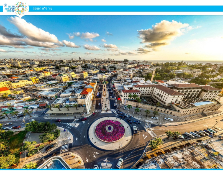Click the white van driving on the roundabout

(135, 129)
